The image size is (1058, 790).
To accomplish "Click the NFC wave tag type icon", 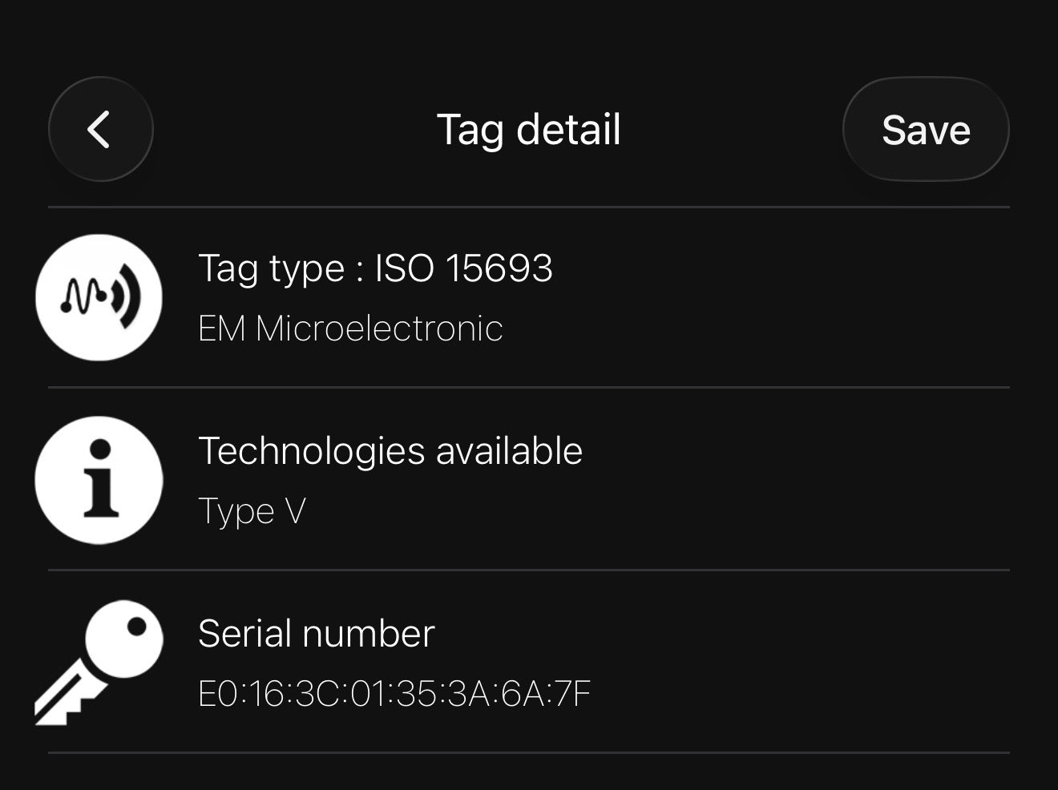I will (x=99, y=297).
